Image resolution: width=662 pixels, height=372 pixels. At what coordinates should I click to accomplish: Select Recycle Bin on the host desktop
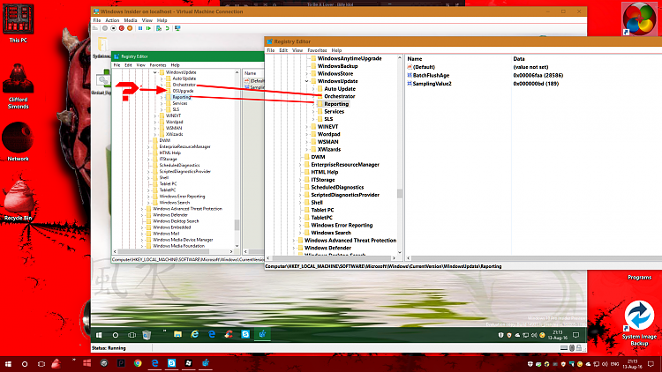pyautogui.click(x=19, y=200)
